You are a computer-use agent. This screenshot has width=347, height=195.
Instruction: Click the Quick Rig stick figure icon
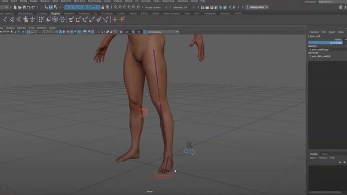click(33, 19)
